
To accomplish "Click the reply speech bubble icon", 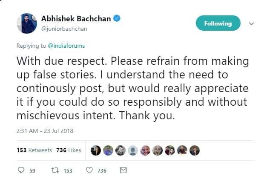I will pos(21,170).
